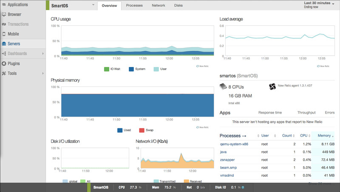This screenshot has height=192, width=340.
Task: Switch to the Processes tab
Action: point(134,6)
